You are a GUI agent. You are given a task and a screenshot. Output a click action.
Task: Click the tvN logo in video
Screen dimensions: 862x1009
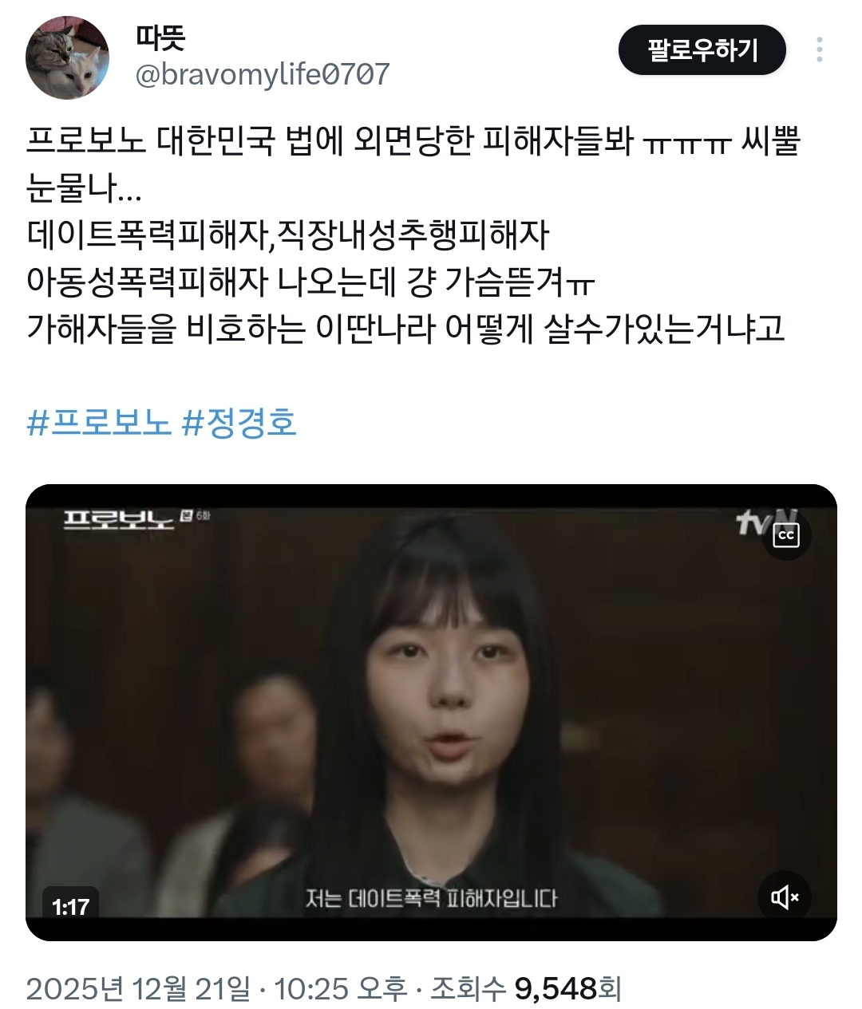757,522
